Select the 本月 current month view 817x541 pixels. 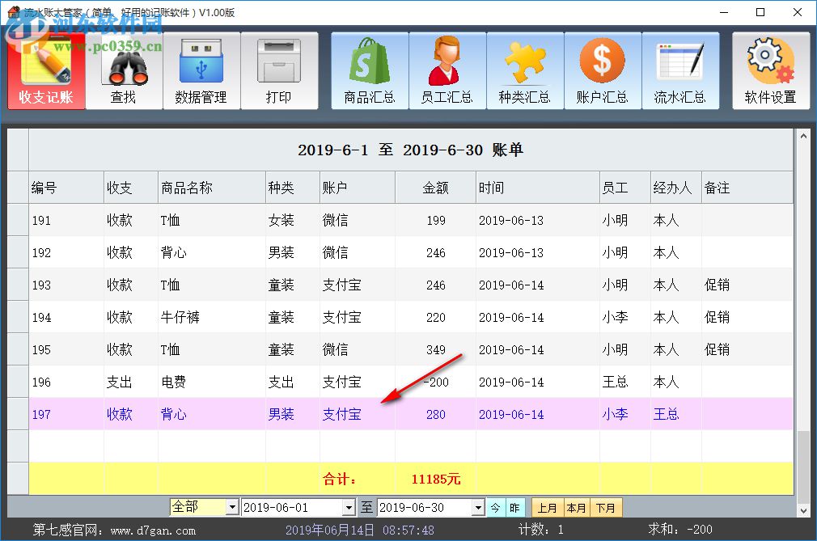pyautogui.click(x=576, y=507)
